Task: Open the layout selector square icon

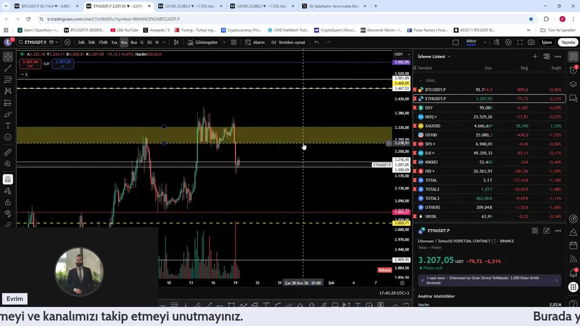Action: 456,42
